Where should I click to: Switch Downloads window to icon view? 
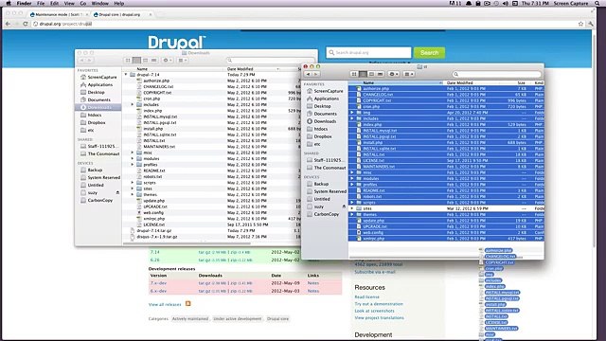click(128, 61)
